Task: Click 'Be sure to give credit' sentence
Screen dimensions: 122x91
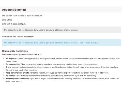Action: click(22, 70)
